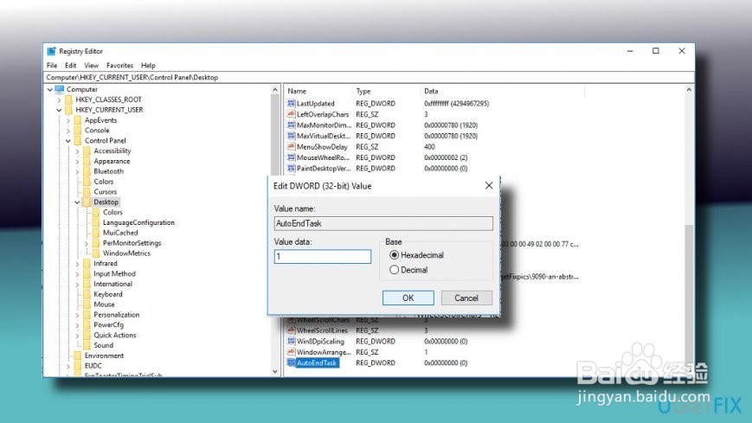Collapse the Control Panel node

click(68, 140)
